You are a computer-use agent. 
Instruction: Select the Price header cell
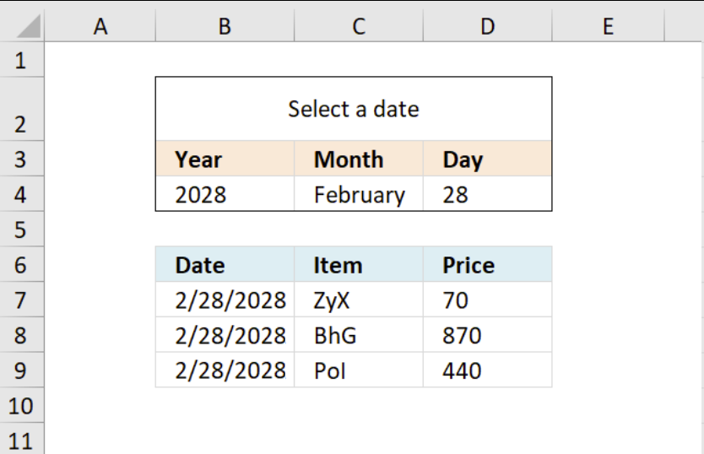488,264
